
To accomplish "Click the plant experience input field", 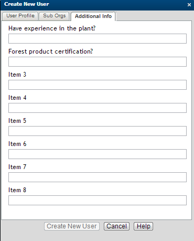I will (x=98, y=38).
